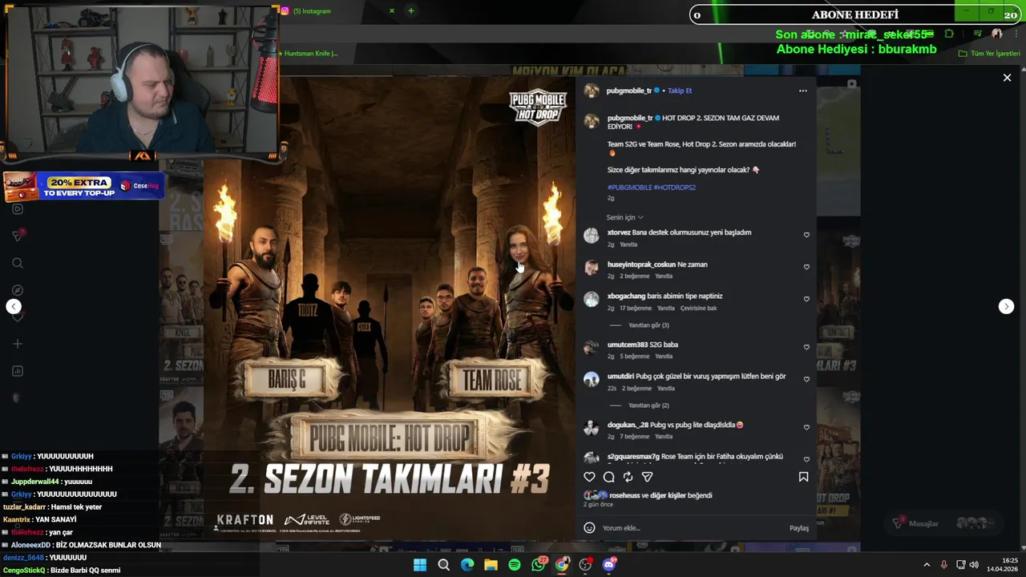This screenshot has height=577, width=1026.
Task: Like umutcem383's comment with the heart
Action: [x=806, y=347]
